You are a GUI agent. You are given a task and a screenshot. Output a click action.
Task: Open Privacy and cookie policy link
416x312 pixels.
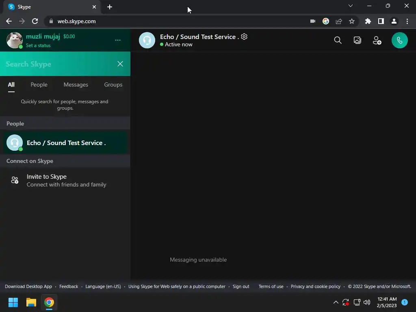(x=315, y=286)
